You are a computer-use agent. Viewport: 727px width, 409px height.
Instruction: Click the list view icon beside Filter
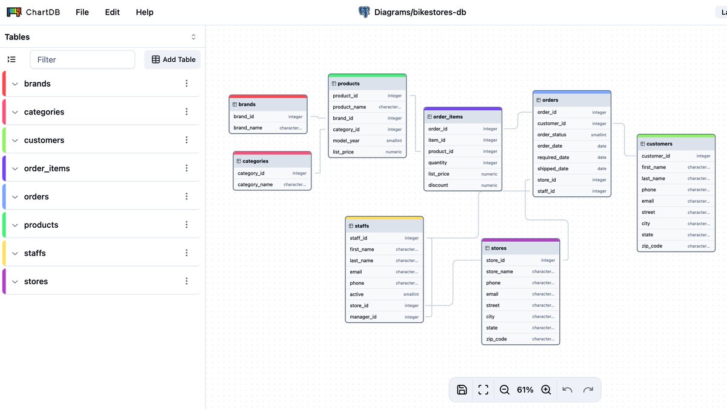tap(12, 59)
